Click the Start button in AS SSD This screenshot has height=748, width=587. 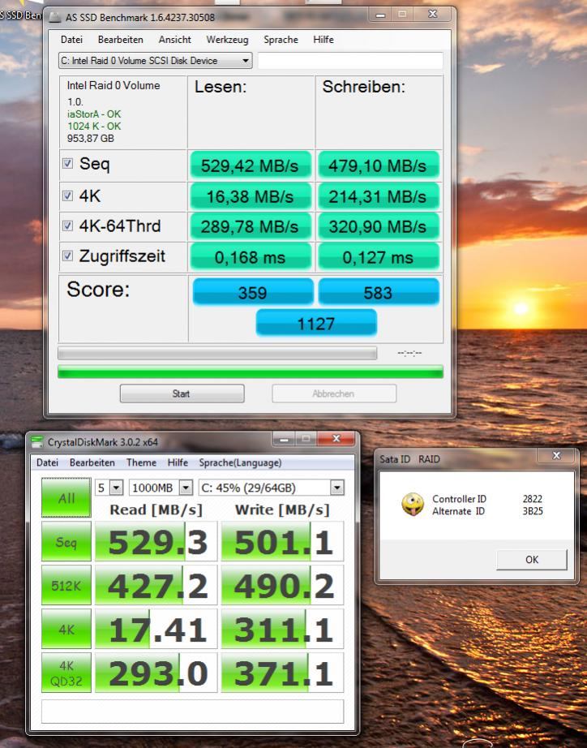point(182,393)
